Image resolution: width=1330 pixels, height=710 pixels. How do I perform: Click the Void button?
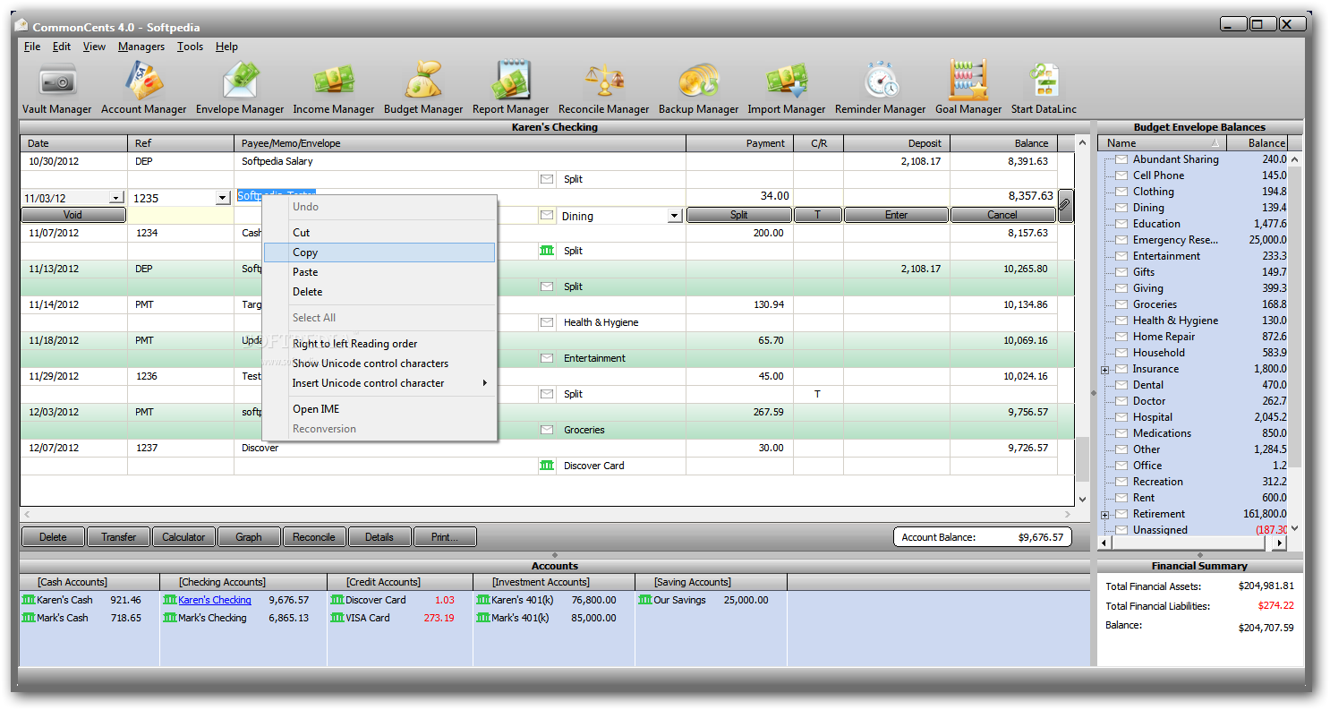click(x=73, y=215)
